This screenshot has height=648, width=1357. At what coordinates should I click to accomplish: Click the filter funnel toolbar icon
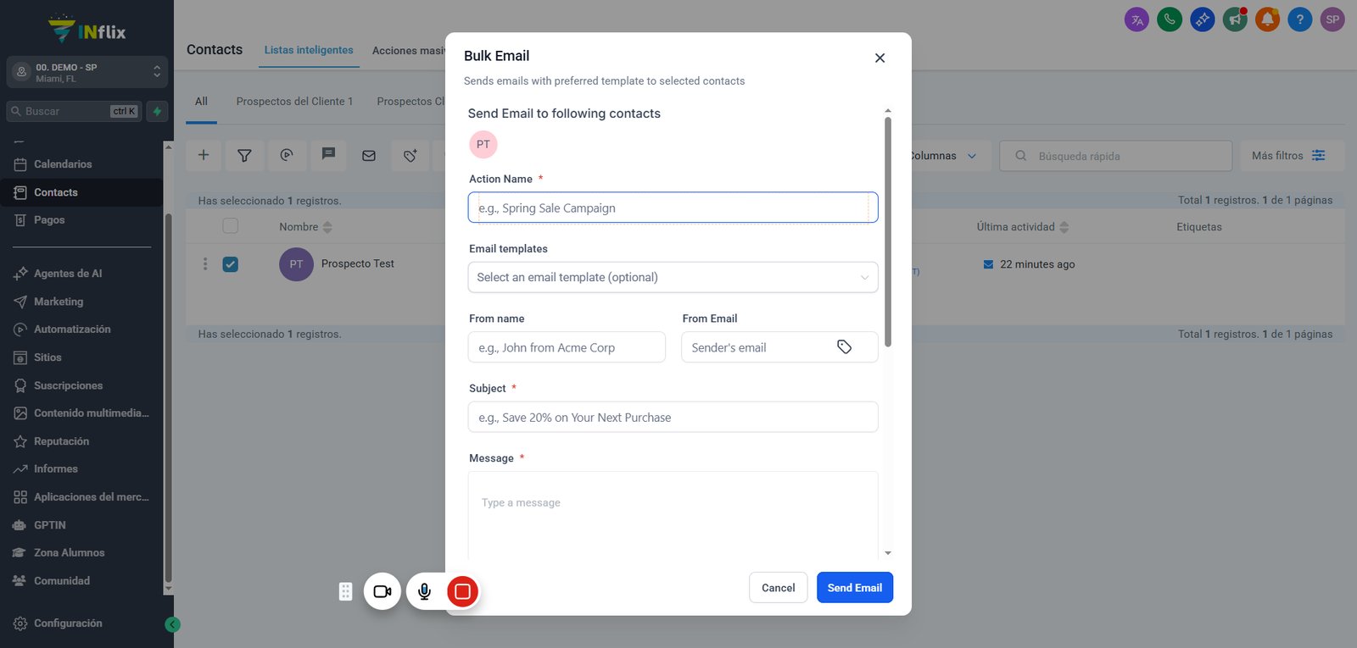(244, 156)
